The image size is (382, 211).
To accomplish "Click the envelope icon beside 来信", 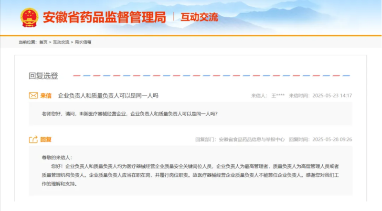I will pyautogui.click(x=33, y=95).
